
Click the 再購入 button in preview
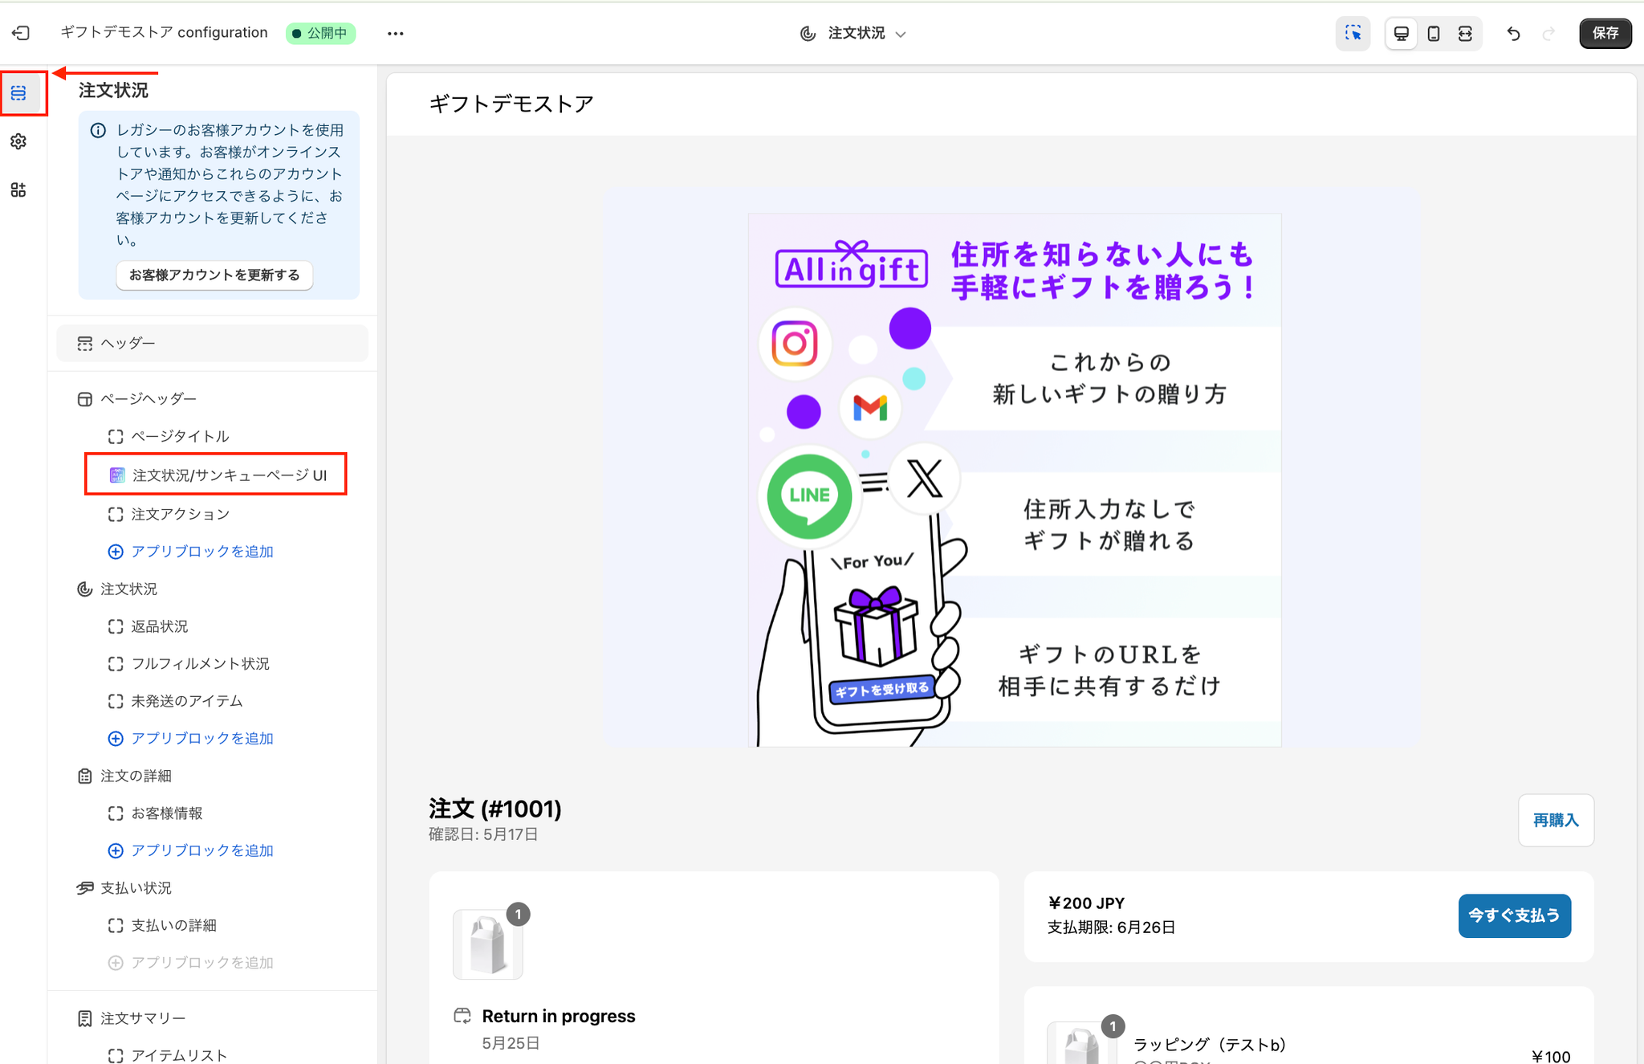tap(1555, 820)
